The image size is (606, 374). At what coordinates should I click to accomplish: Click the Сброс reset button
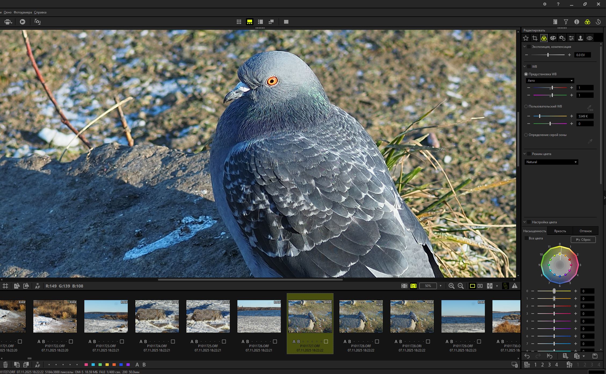click(x=583, y=239)
